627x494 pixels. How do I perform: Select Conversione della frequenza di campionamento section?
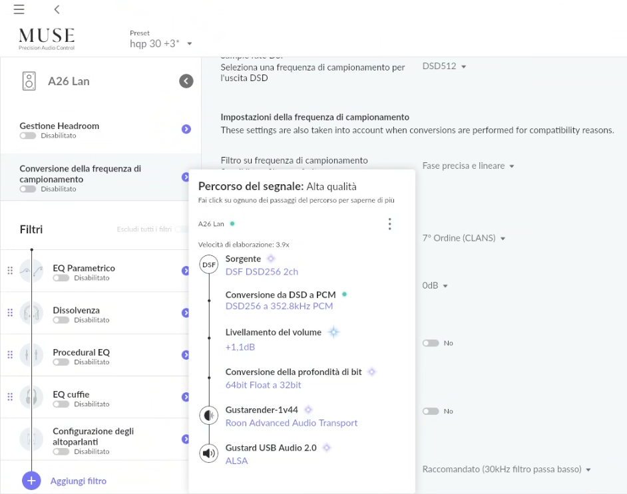[80, 174]
